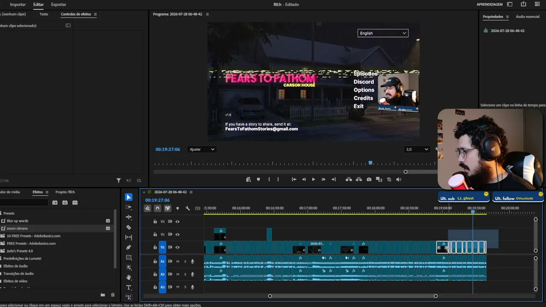Open the Projeto: ftfch tab
546x307 pixels.
(65, 192)
